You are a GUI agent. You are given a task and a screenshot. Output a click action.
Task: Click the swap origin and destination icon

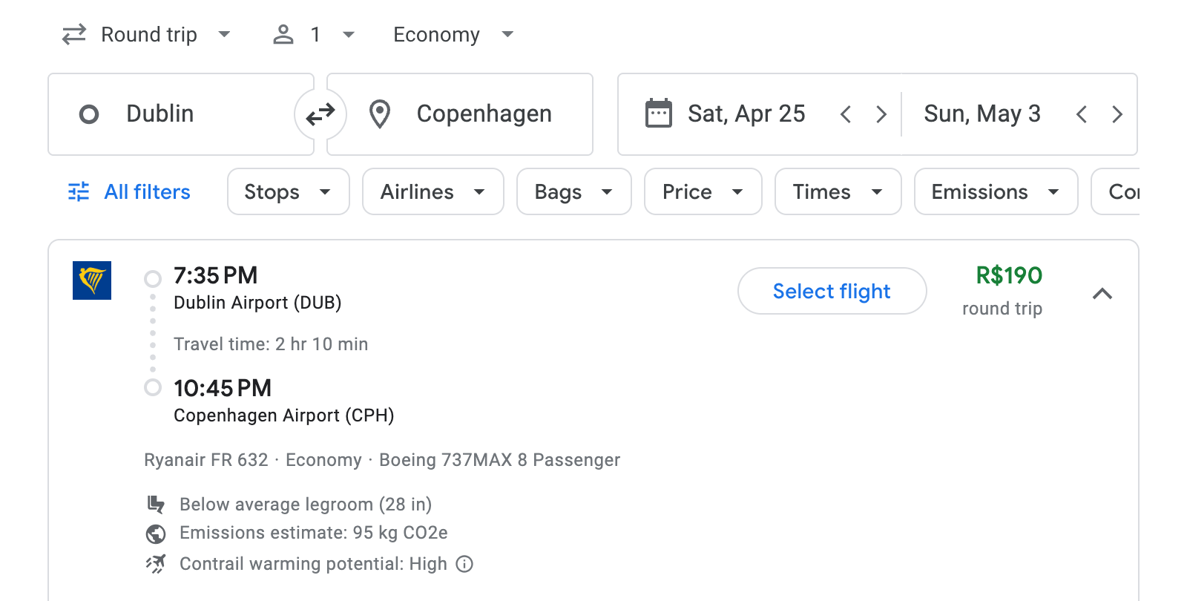pos(320,114)
